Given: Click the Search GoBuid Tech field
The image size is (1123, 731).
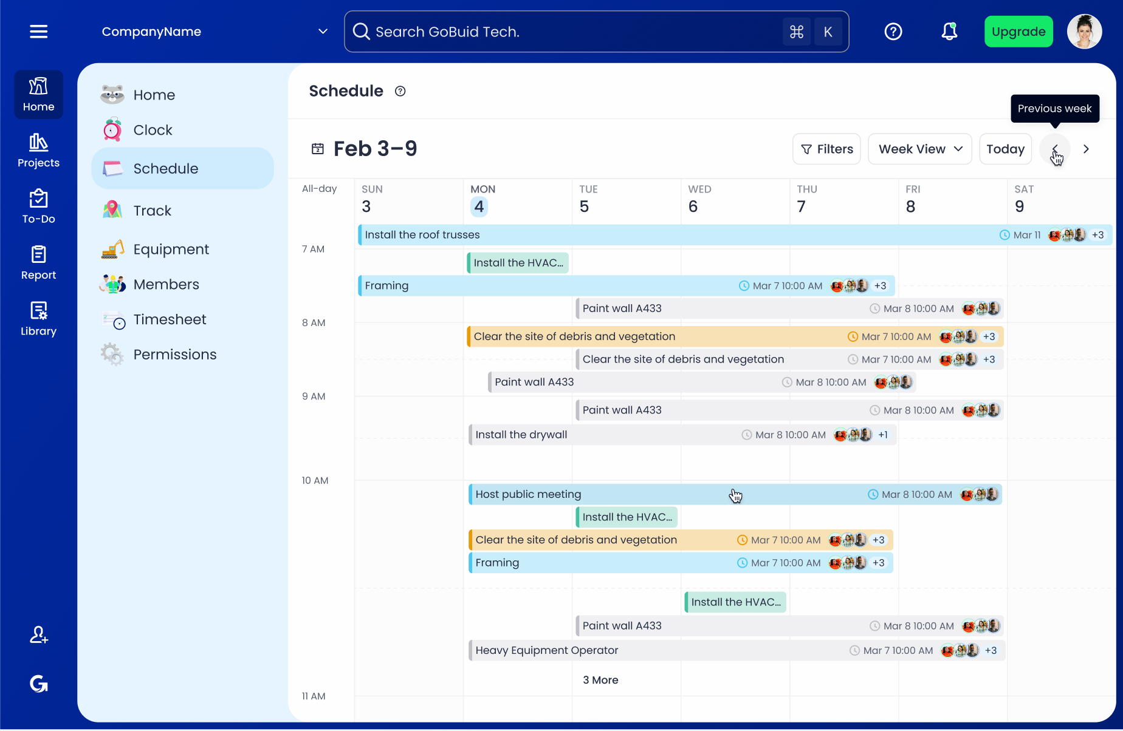Looking at the screenshot, I should click(571, 32).
